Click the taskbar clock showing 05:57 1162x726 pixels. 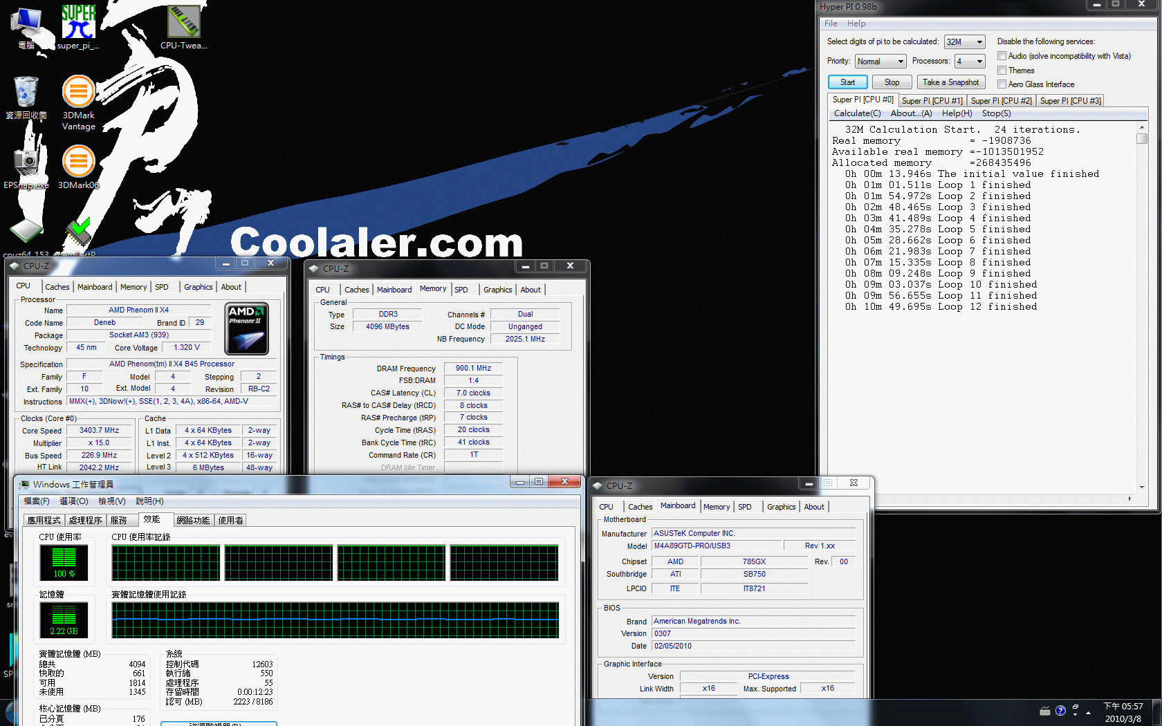click(x=1123, y=712)
